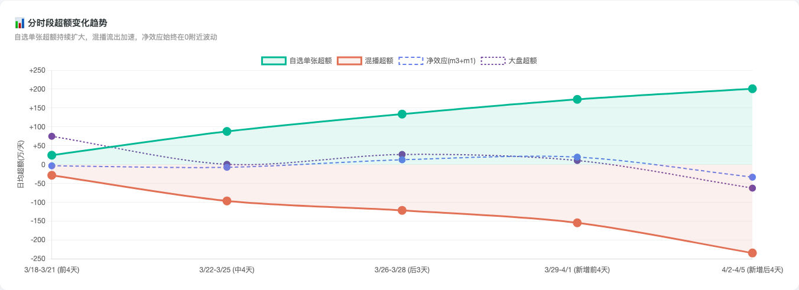Click the orange 混播超额 legend swatch

coord(349,61)
